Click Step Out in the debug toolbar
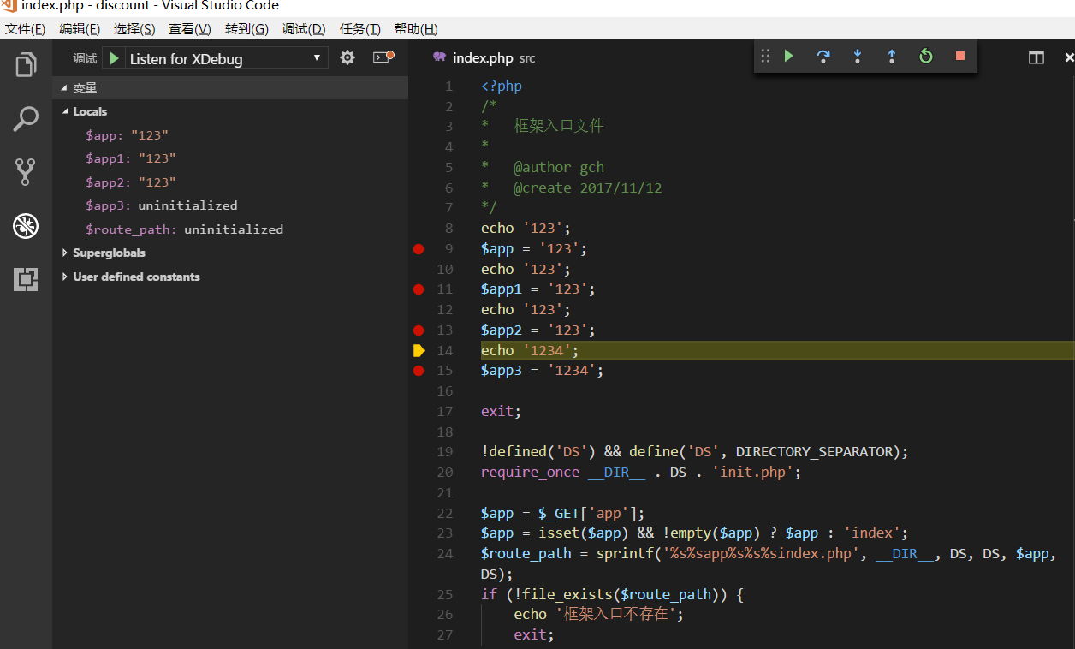The image size is (1075, 649). pos(892,56)
